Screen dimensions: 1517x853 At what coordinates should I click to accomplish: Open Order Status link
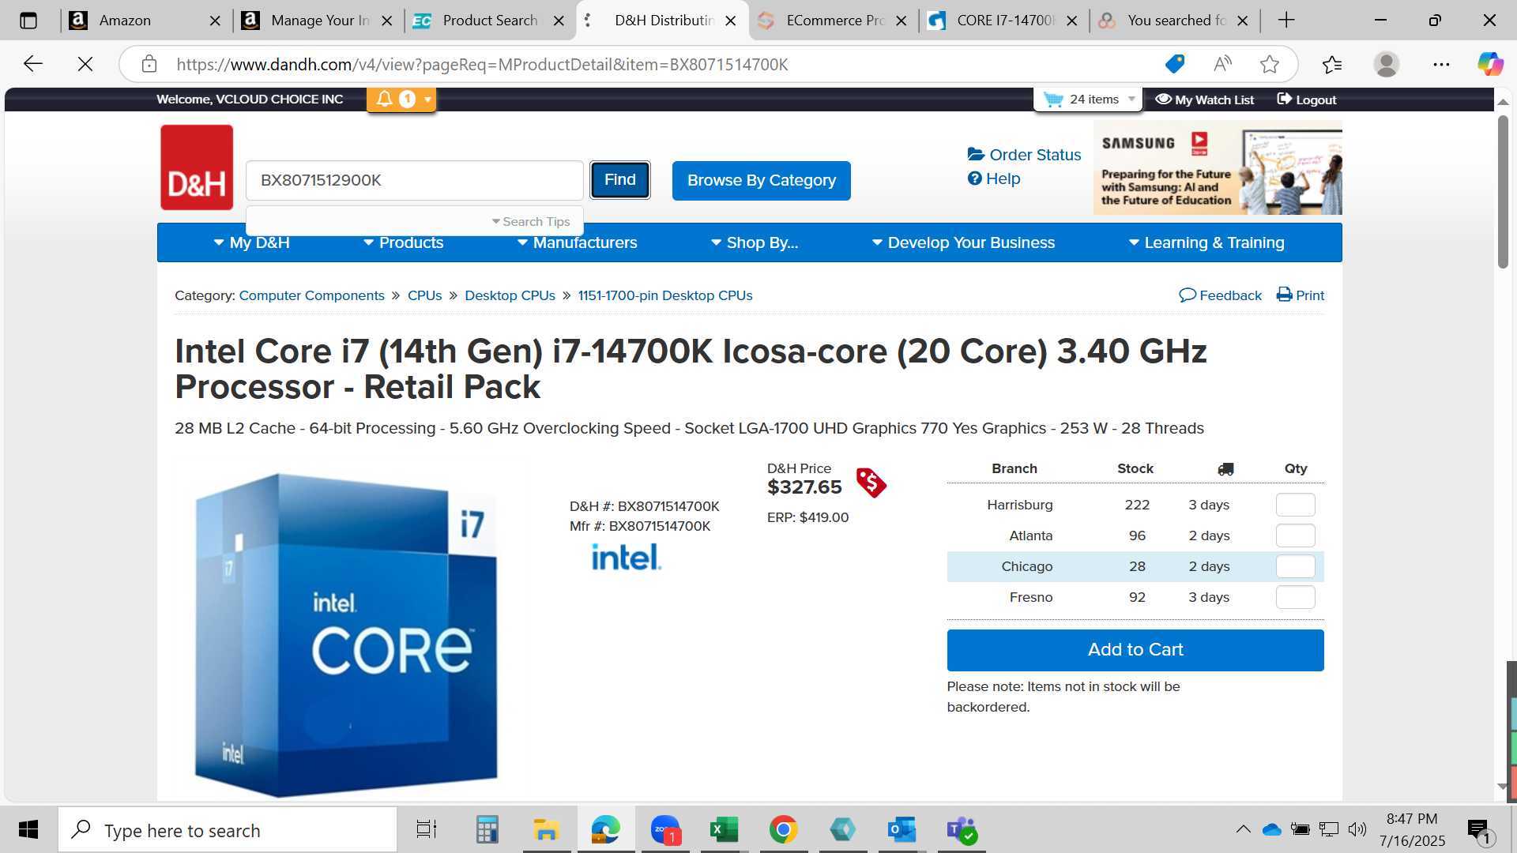(x=1025, y=155)
